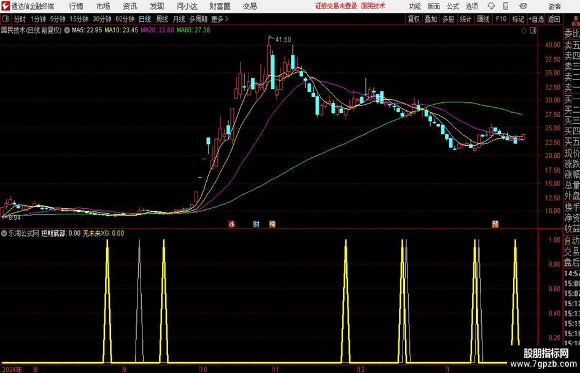Screen dimensions: 580x373
Task: Click the 财 event marker icon
Action: point(256,224)
